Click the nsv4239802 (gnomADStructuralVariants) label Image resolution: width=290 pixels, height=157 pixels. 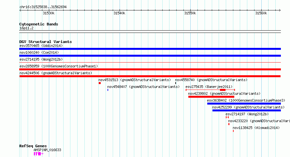[x=224, y=93]
